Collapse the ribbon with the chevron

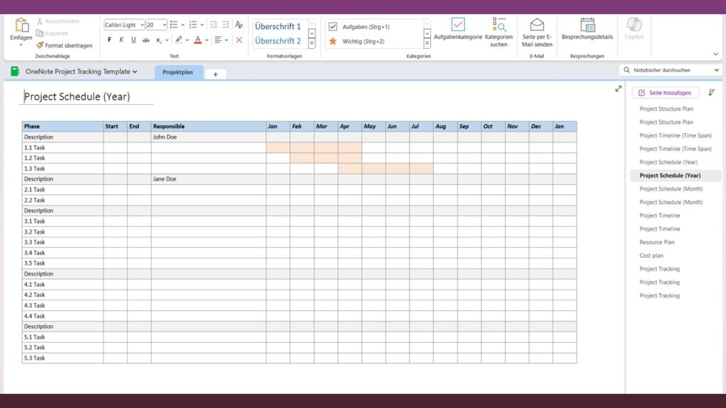715,54
